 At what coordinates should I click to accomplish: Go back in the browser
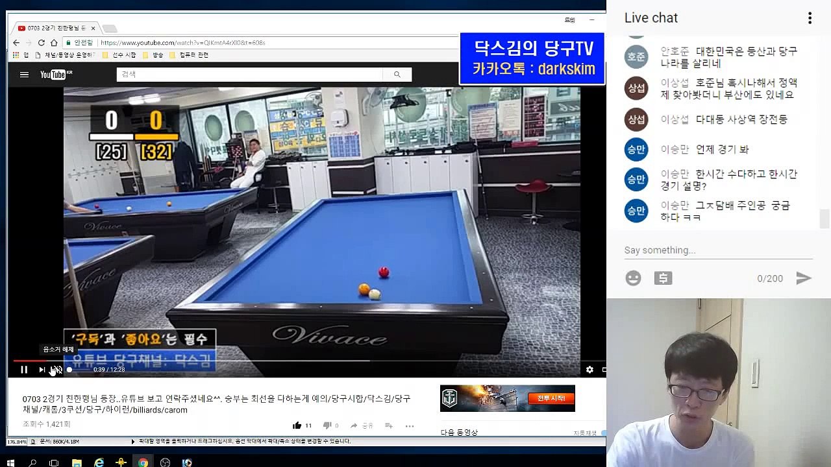(x=16, y=43)
